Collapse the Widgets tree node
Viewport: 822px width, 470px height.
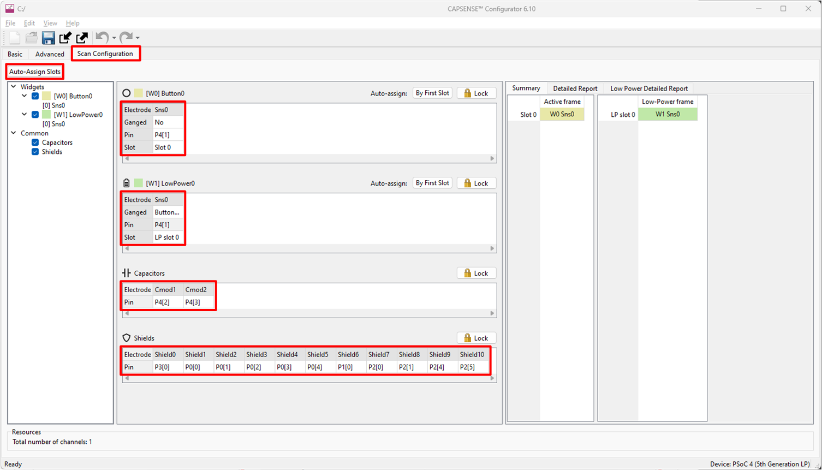click(x=14, y=87)
